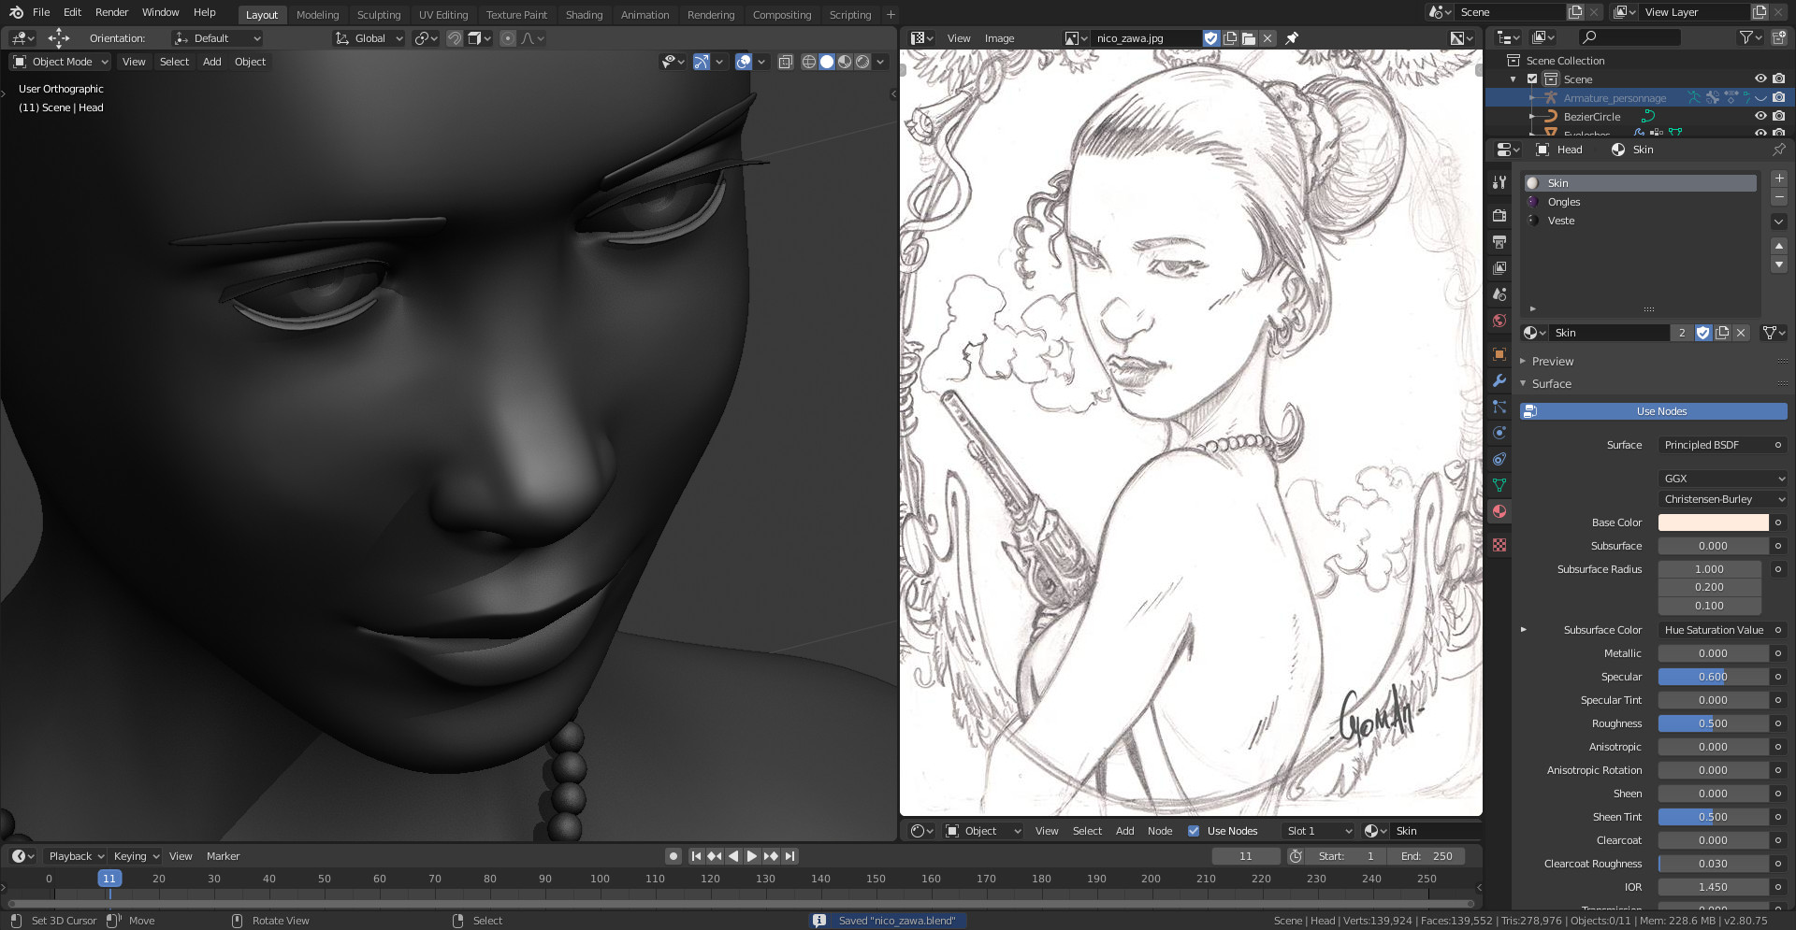This screenshot has height=930, width=1796.
Task: Click open image folder icon
Action: click(x=1249, y=38)
